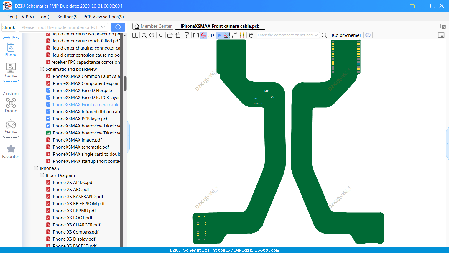The height and width of the screenshot is (253, 449).
Task: Click the mouse settings icon
Action: pos(251,35)
